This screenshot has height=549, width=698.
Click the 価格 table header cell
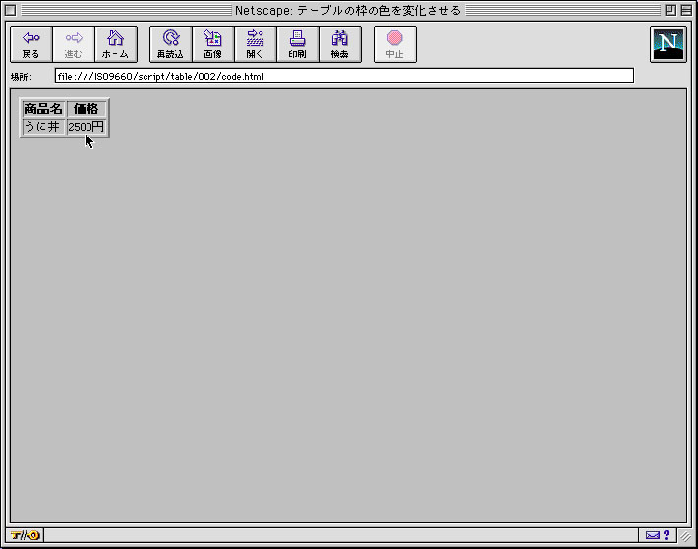click(87, 109)
